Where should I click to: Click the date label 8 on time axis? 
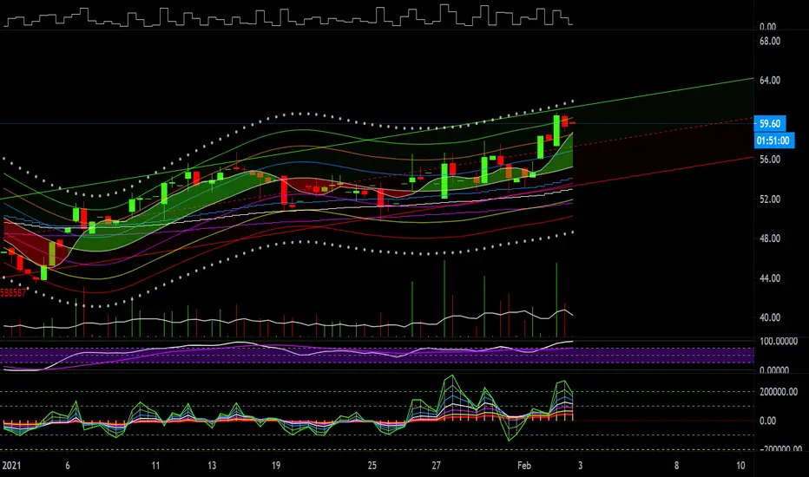[x=676, y=466]
